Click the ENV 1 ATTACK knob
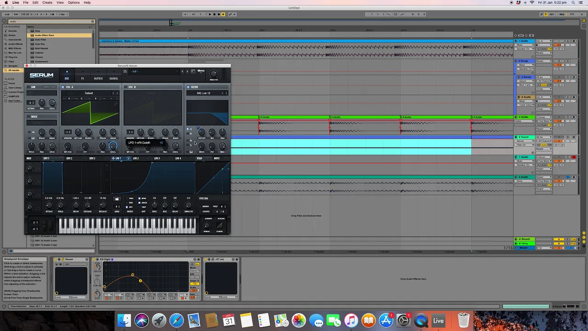Viewport: 588px width, 331px height. click(49, 205)
